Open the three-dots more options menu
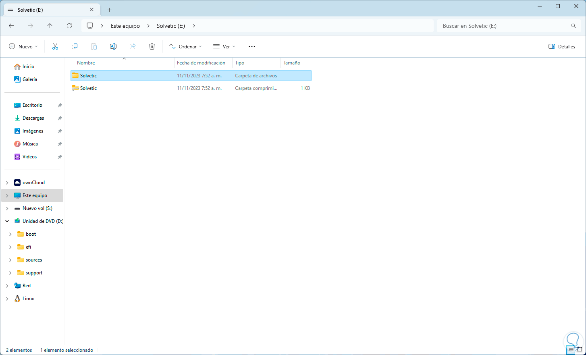The height and width of the screenshot is (355, 586). click(252, 47)
